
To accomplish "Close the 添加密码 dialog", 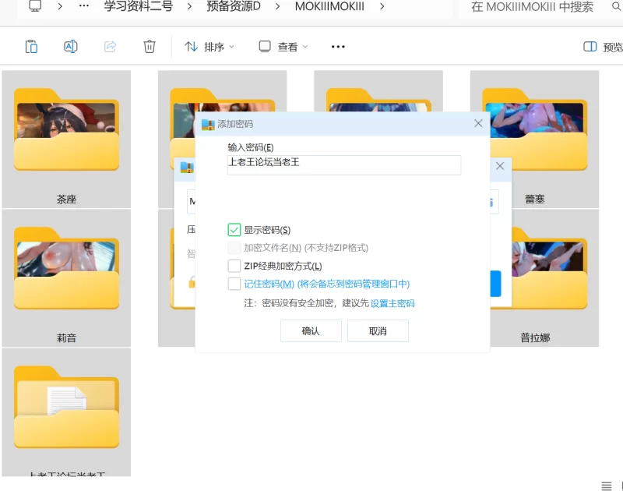I will [x=478, y=124].
